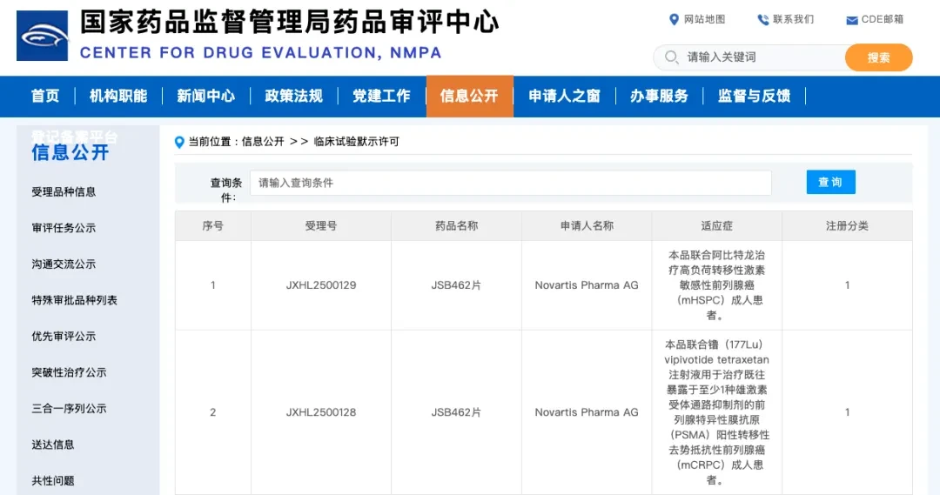Click the orange 搜索 button
The height and width of the screenshot is (495, 940).
(x=878, y=57)
